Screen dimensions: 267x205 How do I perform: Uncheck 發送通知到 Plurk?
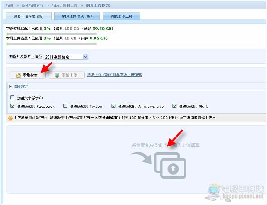click(x=174, y=106)
